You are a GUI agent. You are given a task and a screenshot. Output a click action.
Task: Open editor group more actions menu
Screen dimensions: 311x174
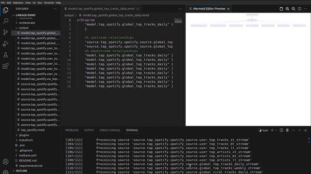coord(180,9)
